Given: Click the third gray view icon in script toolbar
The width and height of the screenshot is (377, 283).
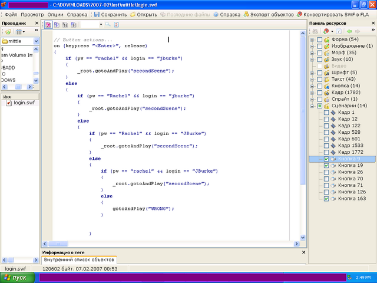Looking at the screenshot, I should (65, 25).
